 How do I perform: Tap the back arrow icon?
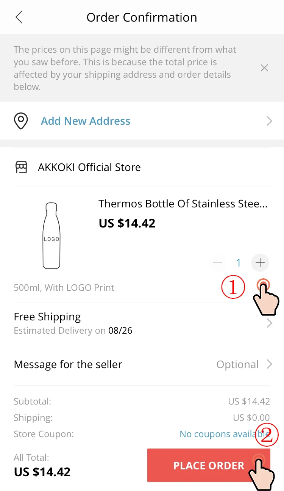(19, 17)
